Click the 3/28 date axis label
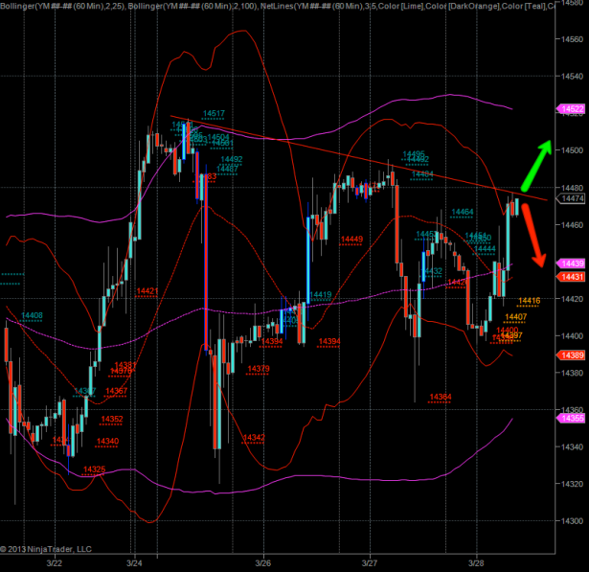589x572 pixels. (x=477, y=563)
